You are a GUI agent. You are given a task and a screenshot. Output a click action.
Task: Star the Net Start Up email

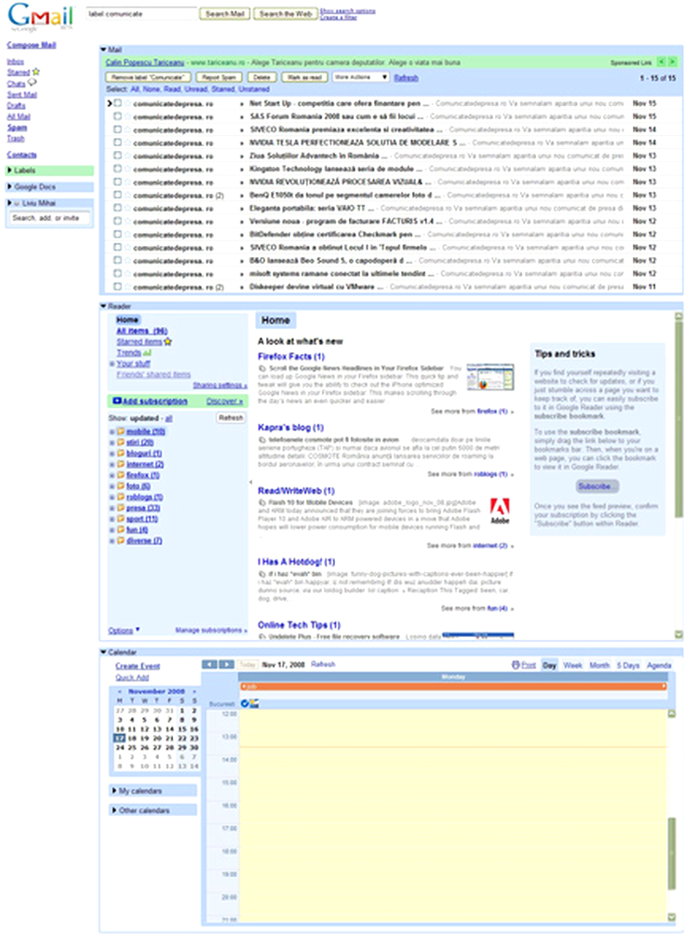pyautogui.click(x=128, y=103)
